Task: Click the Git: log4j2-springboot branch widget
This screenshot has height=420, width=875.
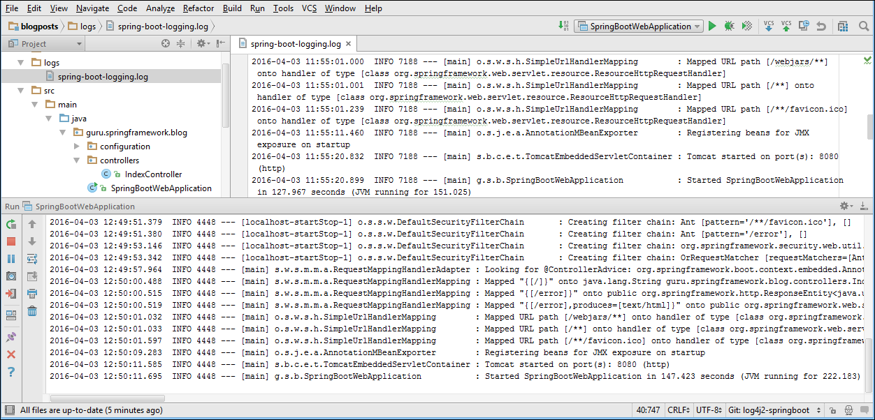Action: [x=773, y=410]
